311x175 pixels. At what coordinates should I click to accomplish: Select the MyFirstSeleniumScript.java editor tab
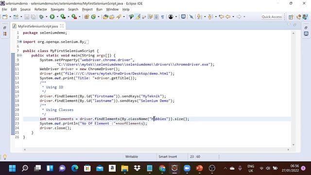[38, 26]
